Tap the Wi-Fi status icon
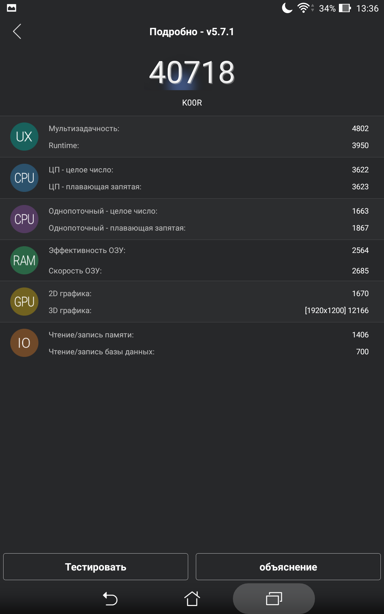384x614 pixels. click(x=303, y=8)
